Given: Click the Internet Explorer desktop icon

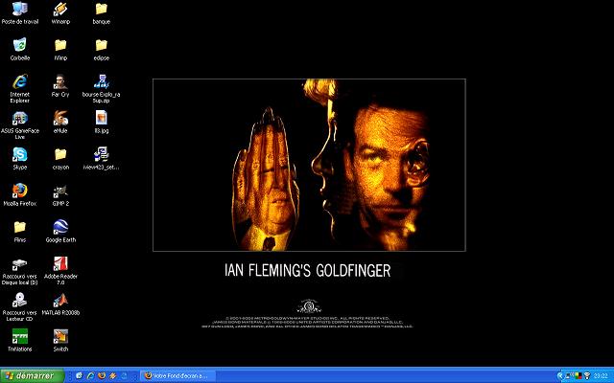Looking at the screenshot, I should coord(19,82).
